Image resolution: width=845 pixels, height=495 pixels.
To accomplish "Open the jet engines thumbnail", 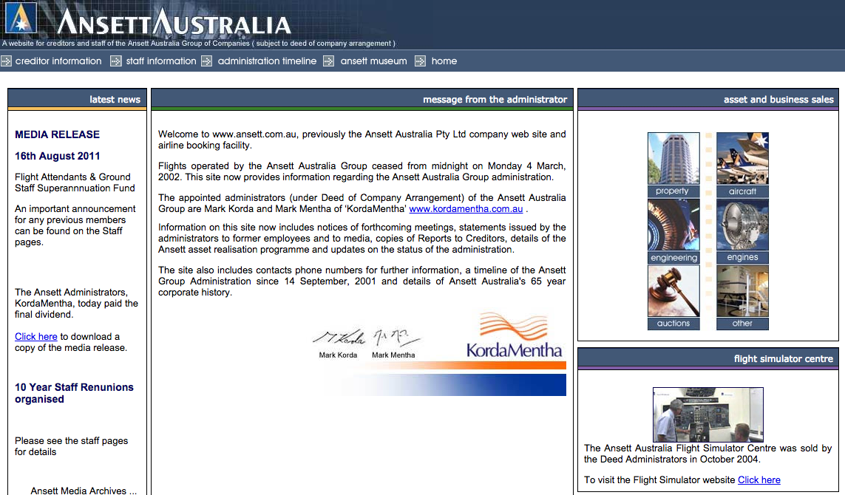I will pyautogui.click(x=742, y=225).
